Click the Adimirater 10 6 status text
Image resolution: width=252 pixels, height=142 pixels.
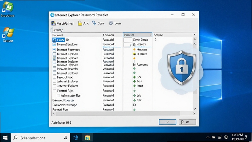[61, 122]
